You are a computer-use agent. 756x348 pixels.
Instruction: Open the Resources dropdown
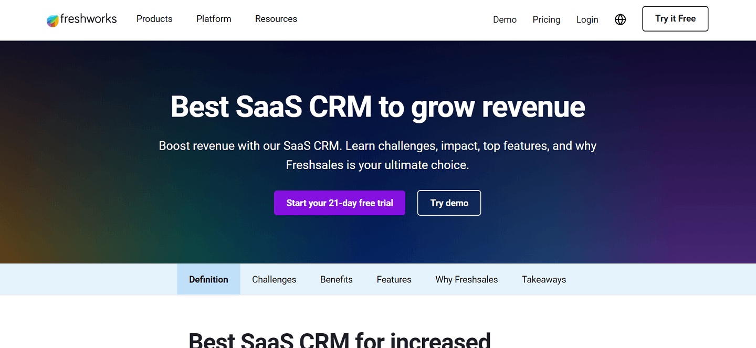276,19
